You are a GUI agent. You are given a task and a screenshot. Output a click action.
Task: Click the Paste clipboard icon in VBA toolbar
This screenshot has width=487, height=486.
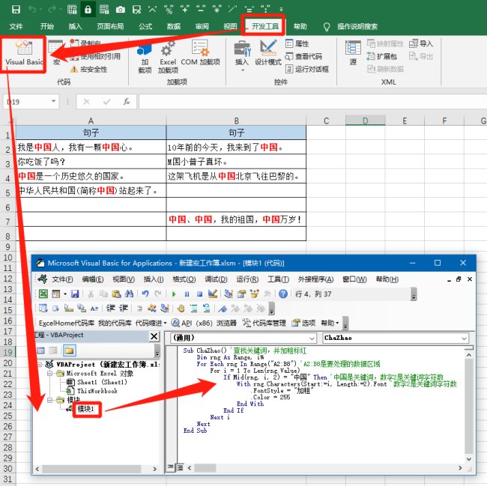tap(116, 294)
